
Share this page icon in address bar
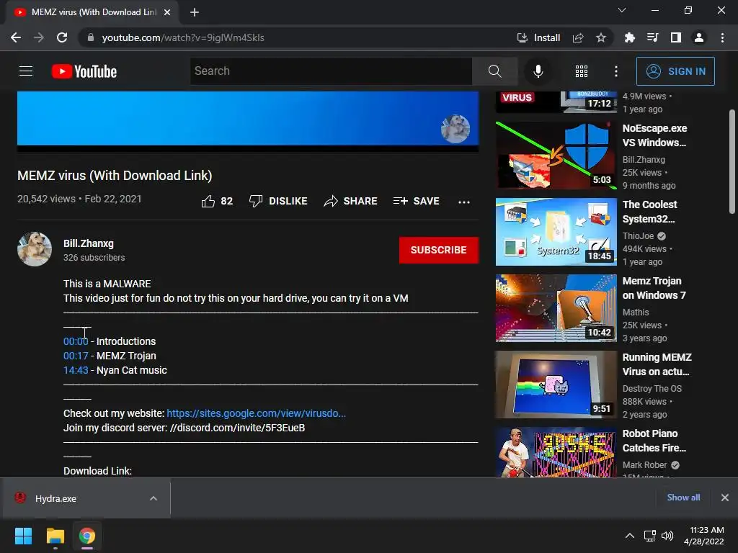578,37
